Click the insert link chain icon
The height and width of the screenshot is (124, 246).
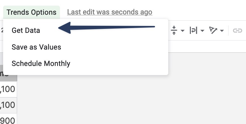click(x=237, y=31)
